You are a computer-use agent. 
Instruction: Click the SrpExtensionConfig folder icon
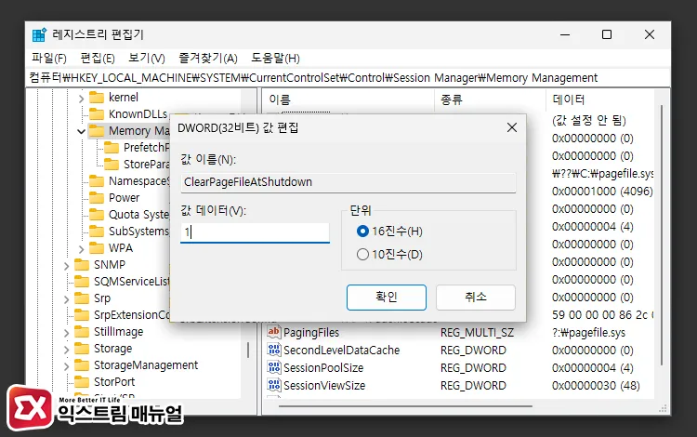pos(82,315)
